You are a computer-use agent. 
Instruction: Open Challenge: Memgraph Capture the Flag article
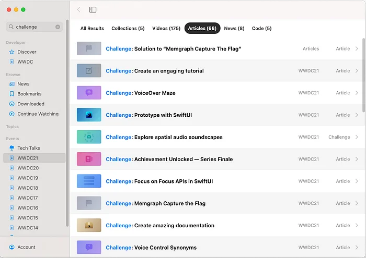[x=155, y=204]
